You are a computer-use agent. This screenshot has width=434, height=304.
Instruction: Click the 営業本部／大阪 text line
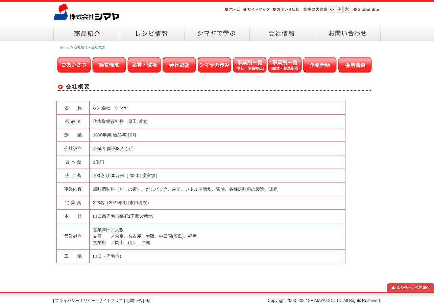click(x=108, y=230)
